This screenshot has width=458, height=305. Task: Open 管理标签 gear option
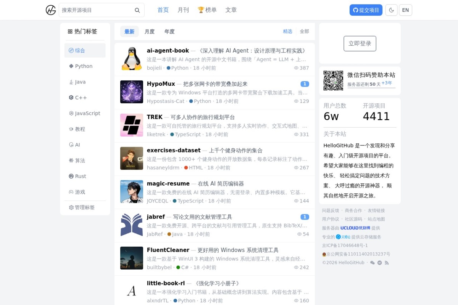coord(82,207)
